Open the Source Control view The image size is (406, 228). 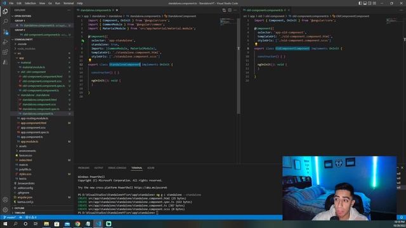[5, 32]
